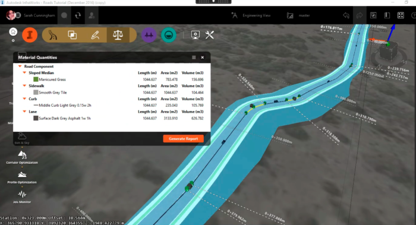Viewport: 416px width, 225px height.
Task: Click the purple bridge design icon
Action: [x=149, y=35]
